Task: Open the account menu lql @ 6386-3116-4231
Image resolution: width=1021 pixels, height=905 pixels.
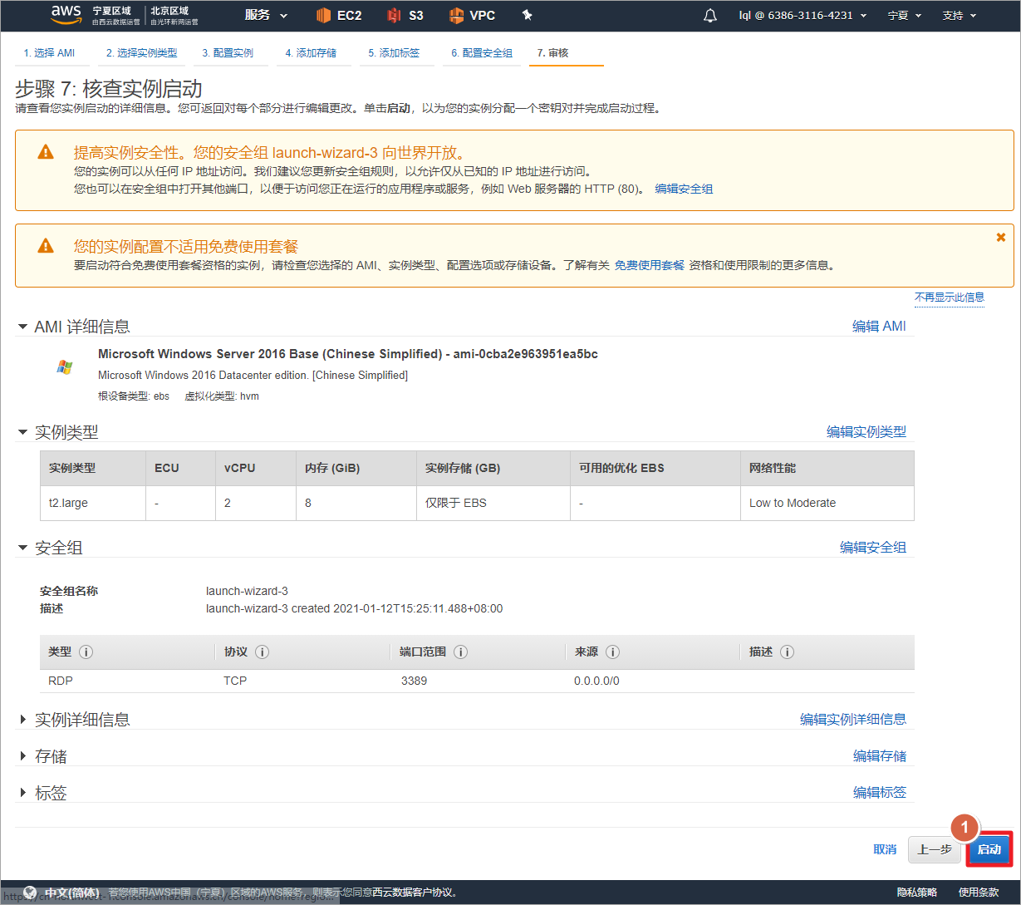Action: (x=803, y=15)
